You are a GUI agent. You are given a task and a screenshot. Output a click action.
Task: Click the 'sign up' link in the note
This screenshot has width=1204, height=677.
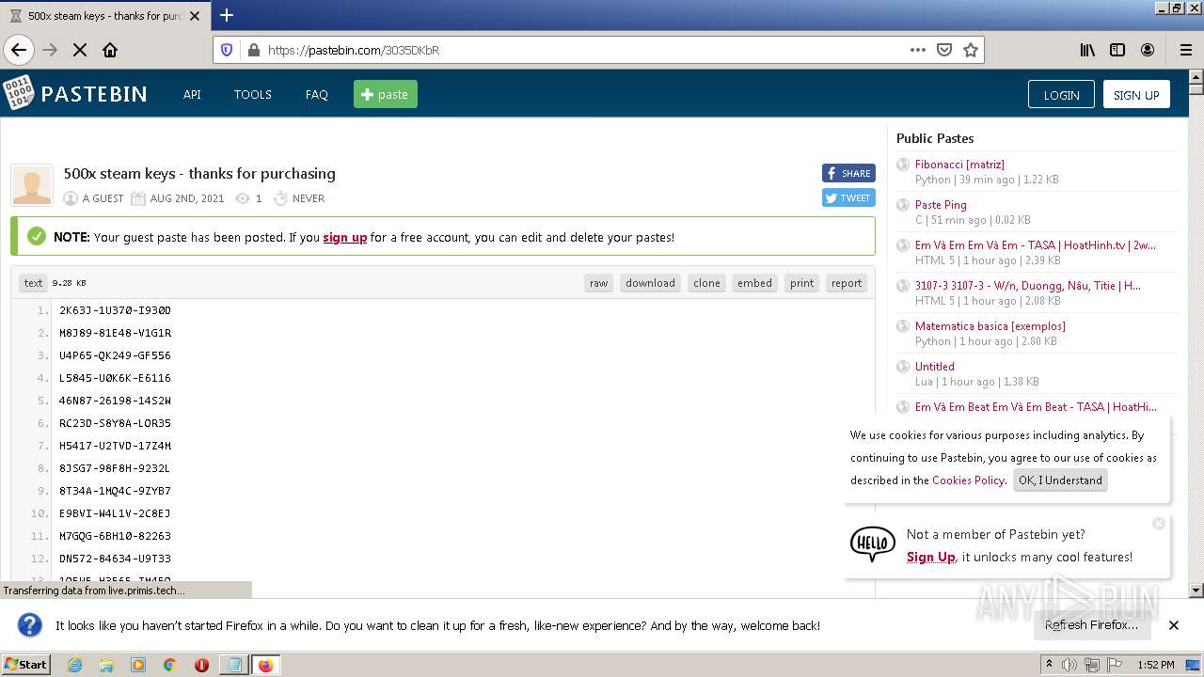pyautogui.click(x=345, y=237)
